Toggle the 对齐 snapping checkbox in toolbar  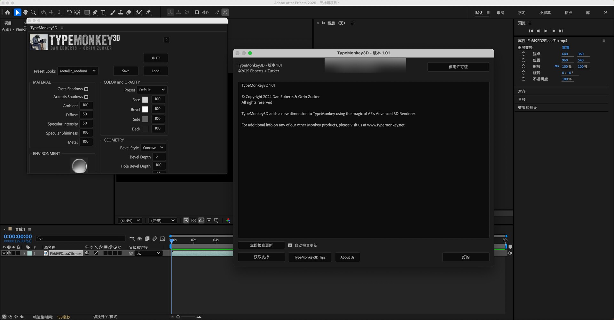coord(197,12)
